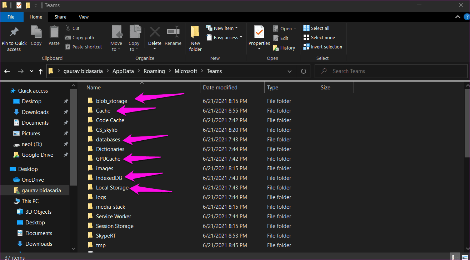This screenshot has width=470, height=260.
Task: Go forward with the Forward arrow
Action: pyautogui.click(x=21, y=71)
